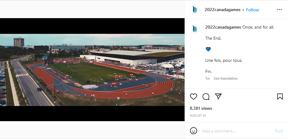Image resolution: width=288 pixels, height=139 pixels.
Task: Follow the 2022canadagames account
Action: (x=253, y=10)
